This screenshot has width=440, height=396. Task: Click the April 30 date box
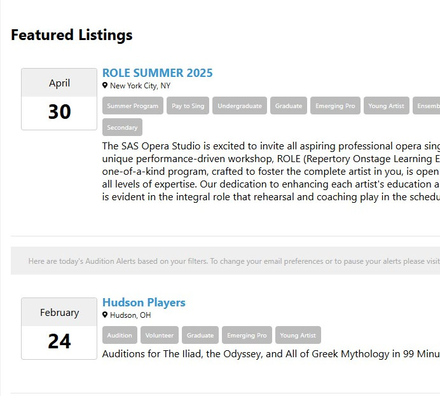(x=59, y=99)
